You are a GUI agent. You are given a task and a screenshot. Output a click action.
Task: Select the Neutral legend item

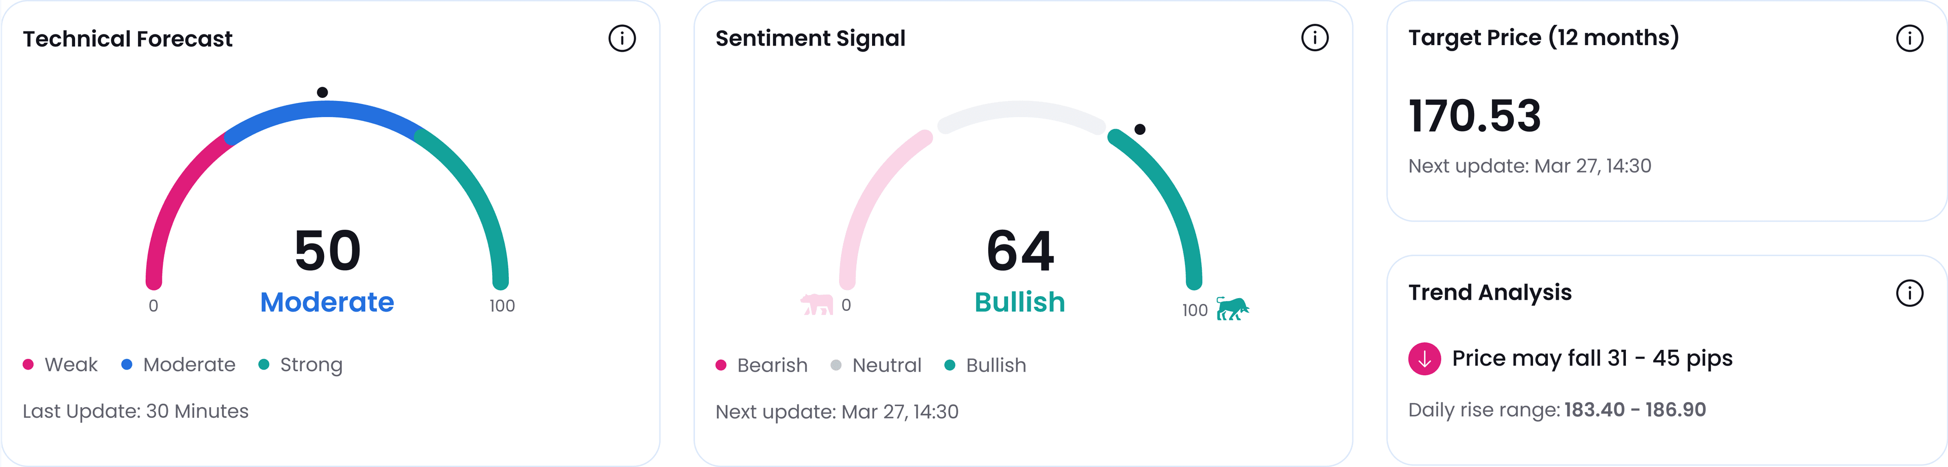click(x=877, y=366)
